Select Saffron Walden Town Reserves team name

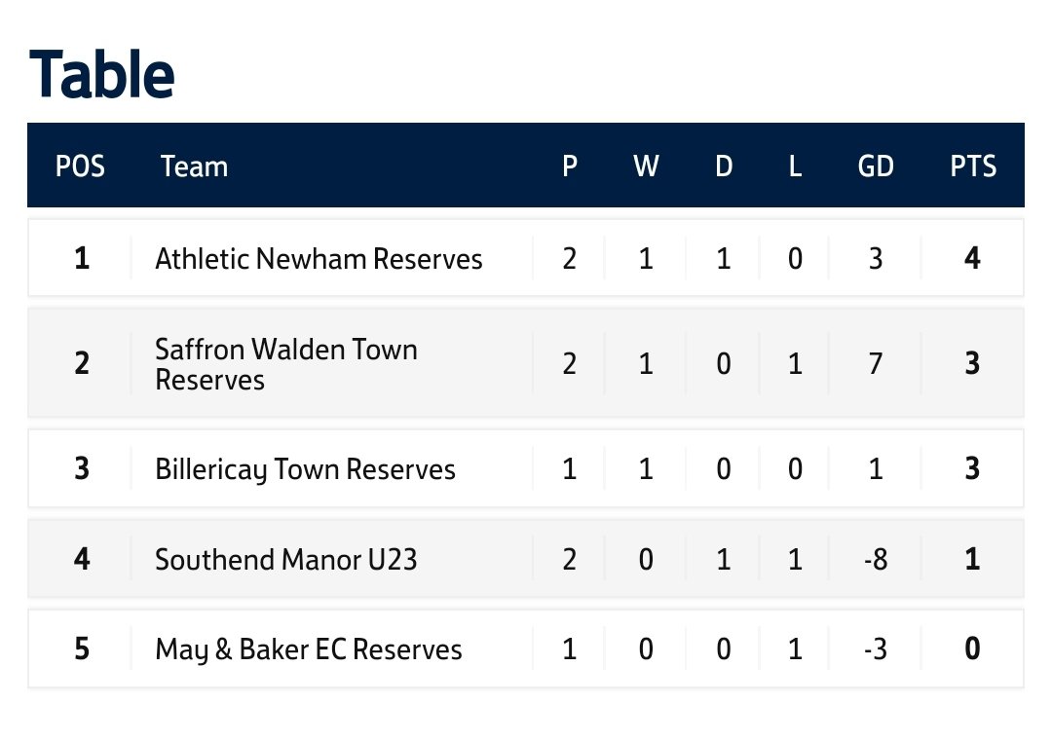[286, 364]
